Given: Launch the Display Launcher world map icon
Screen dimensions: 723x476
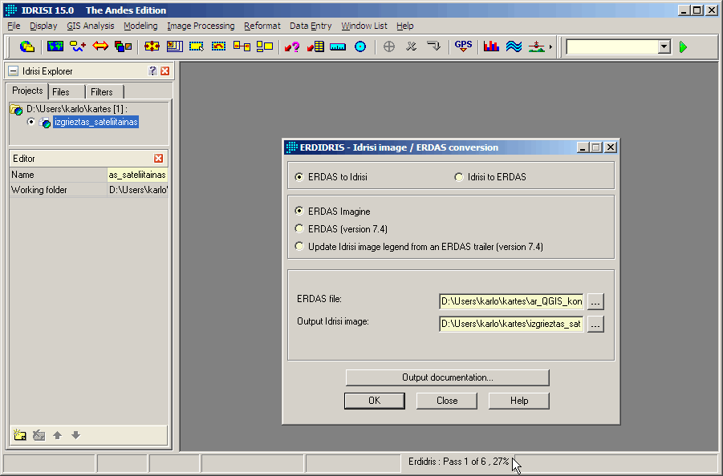Looking at the screenshot, I should (x=55, y=46).
